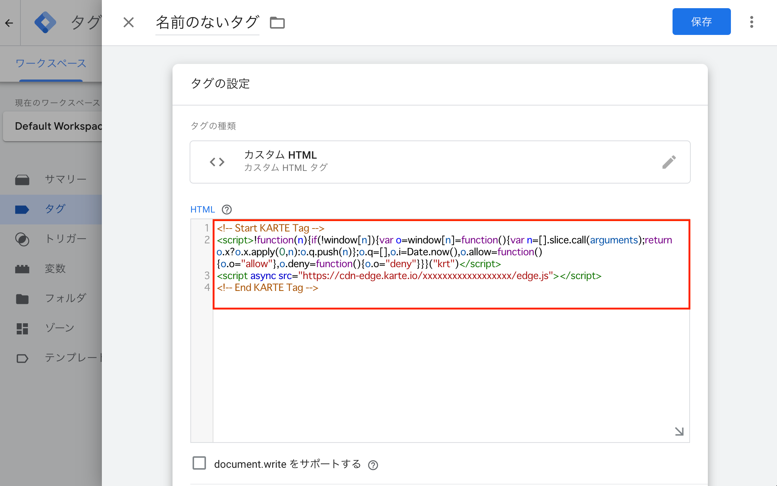This screenshot has width=777, height=486.
Task: Click the back arrow icon
Action: point(9,23)
